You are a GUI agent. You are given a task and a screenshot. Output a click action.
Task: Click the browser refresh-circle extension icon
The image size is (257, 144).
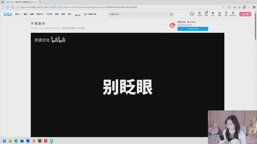229,7
